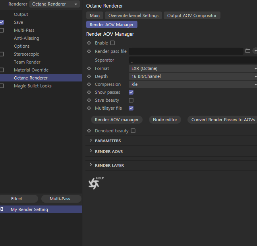The width and height of the screenshot is (257, 246).
Task: Enable the Multi-Pass checkbox
Action: click(2, 30)
